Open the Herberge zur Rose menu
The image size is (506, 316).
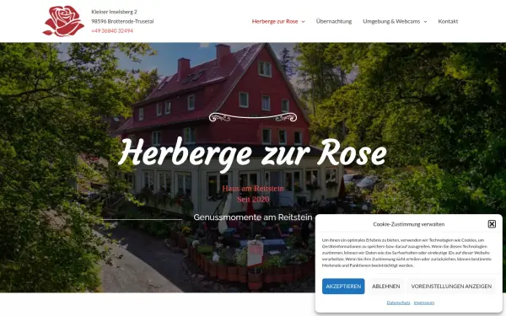[275, 21]
